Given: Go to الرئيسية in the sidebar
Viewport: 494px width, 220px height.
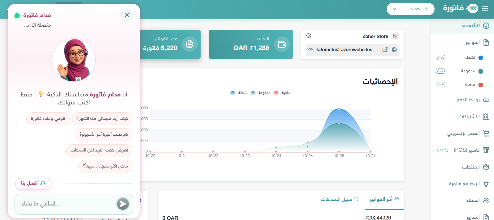Looking at the screenshot, I should (462, 26).
